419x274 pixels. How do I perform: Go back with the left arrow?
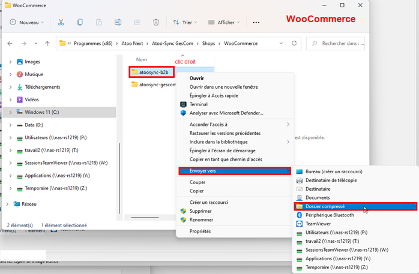tap(10, 43)
